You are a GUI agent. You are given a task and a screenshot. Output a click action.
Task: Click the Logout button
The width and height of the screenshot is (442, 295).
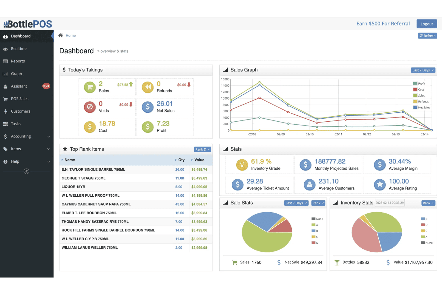tap(427, 24)
